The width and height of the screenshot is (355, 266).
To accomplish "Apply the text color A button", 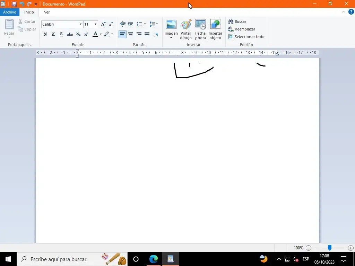I will point(95,34).
